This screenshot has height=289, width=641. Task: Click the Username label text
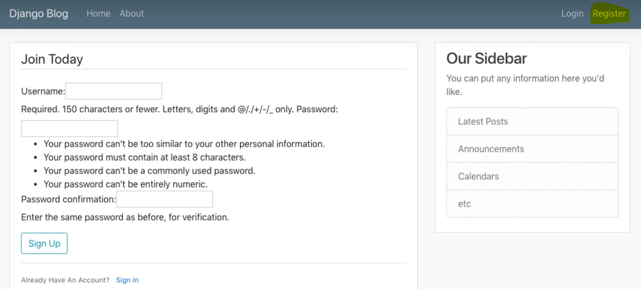pos(42,91)
